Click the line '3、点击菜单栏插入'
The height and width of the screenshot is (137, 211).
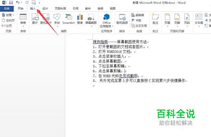coord(109,56)
